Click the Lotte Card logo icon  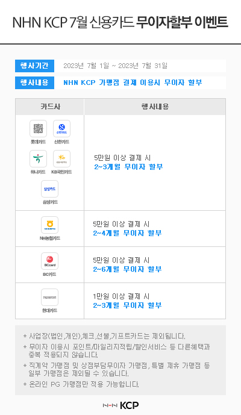[38, 129]
